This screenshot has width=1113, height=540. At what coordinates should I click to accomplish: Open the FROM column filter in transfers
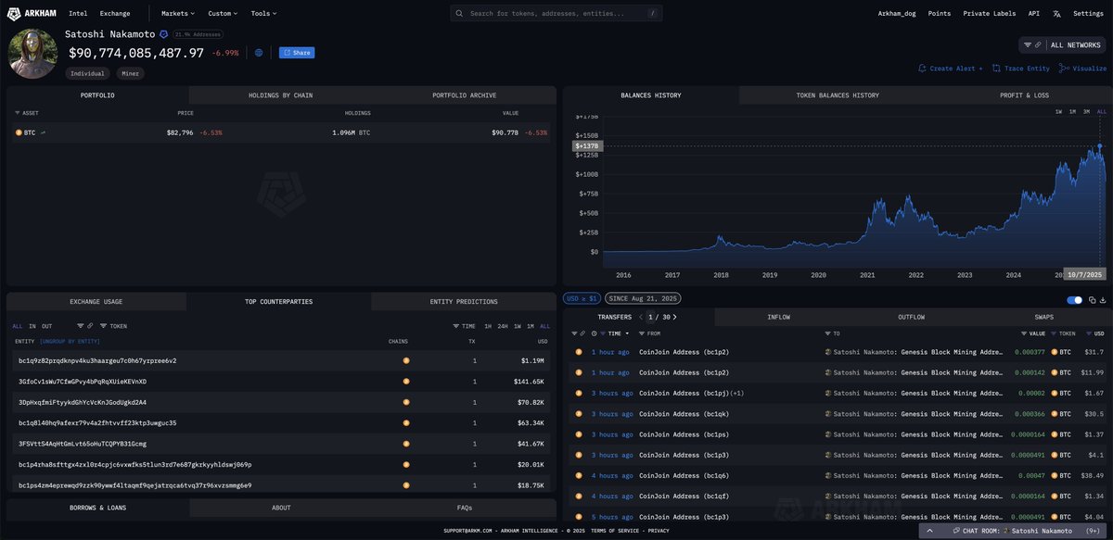(643, 333)
